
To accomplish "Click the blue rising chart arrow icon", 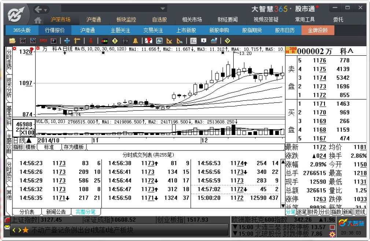I will point(214,41).
